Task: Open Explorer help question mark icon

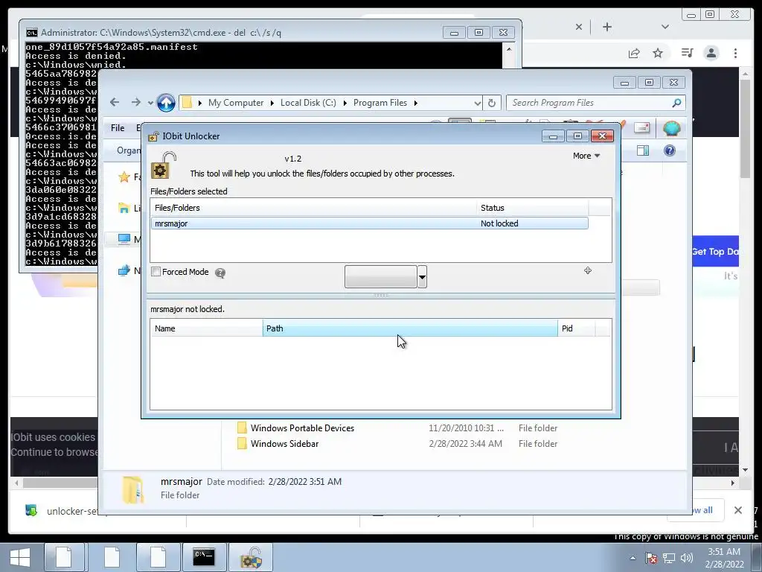Action: (x=670, y=150)
